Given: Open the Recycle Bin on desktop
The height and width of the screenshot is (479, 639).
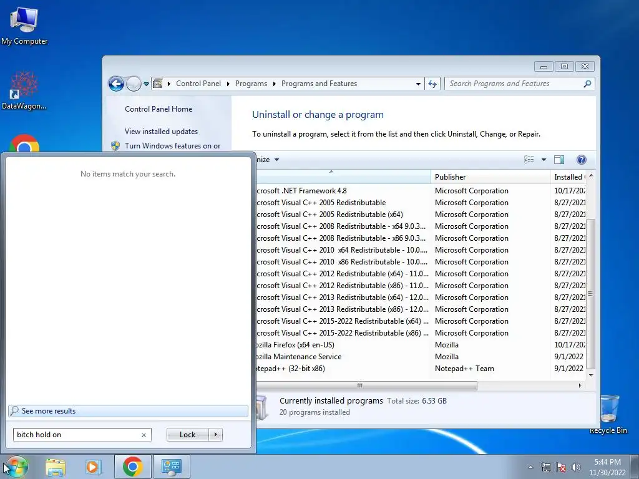Looking at the screenshot, I should (x=608, y=414).
